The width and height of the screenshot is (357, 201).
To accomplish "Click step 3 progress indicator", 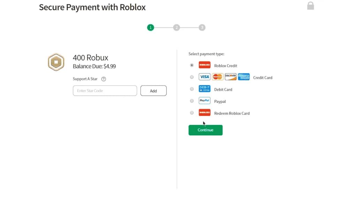I will click(202, 28).
